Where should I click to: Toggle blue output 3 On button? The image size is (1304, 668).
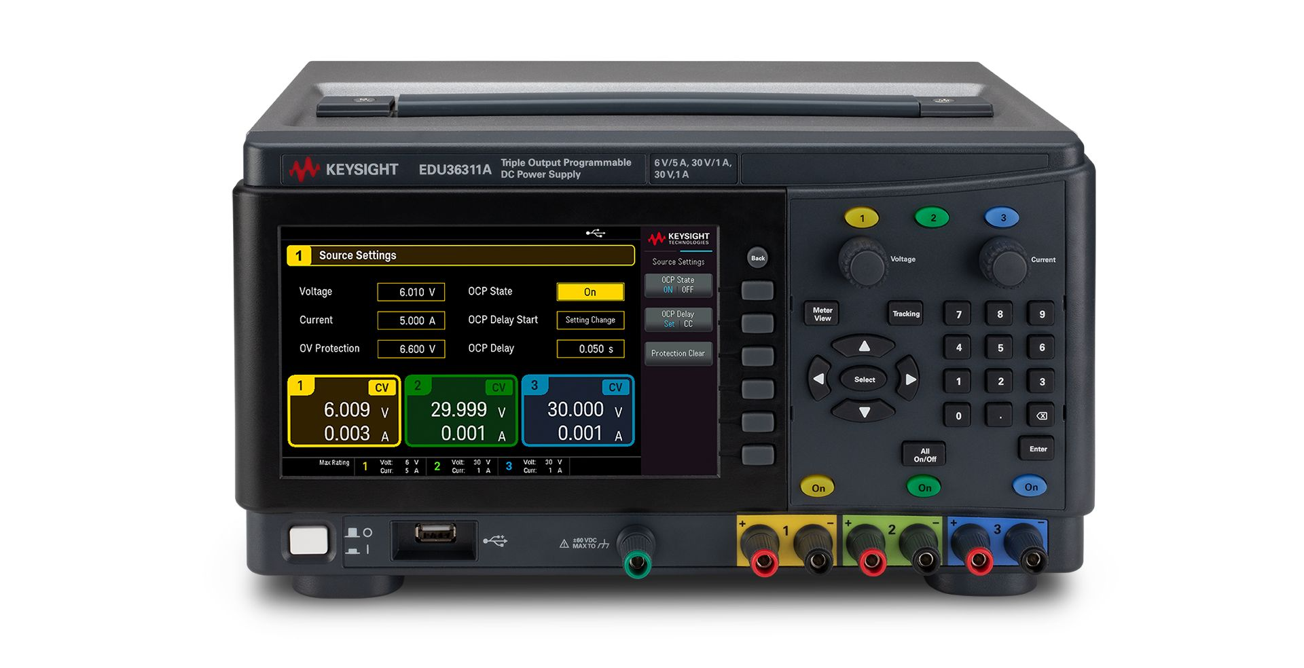pyautogui.click(x=1030, y=487)
